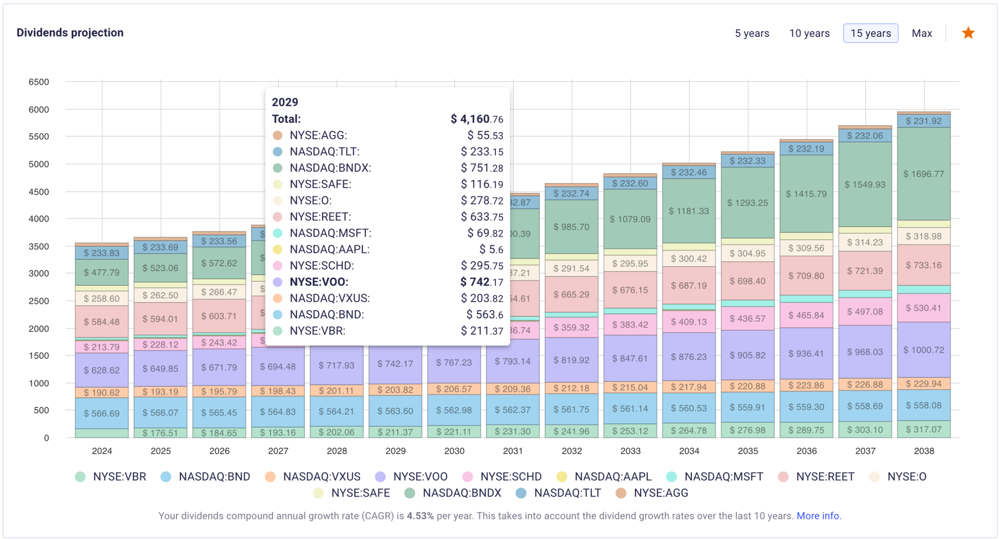Viewport: 1000px width, 540px height.
Task: Click the 2024 REET segment $ 584.48
Action: tap(102, 322)
